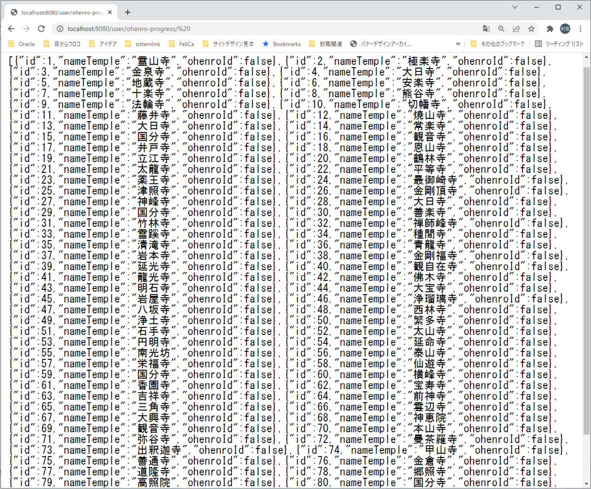Click the zoom magnifier icon in address bar
Image resolution: width=591 pixels, height=489 pixels.
tap(501, 29)
